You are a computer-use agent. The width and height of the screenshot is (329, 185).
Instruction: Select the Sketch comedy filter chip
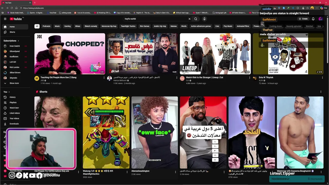[x=91, y=26]
